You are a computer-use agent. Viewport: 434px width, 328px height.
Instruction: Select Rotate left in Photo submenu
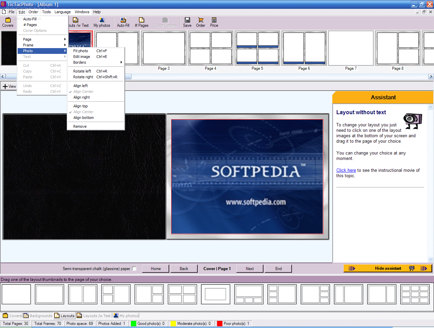(96, 71)
